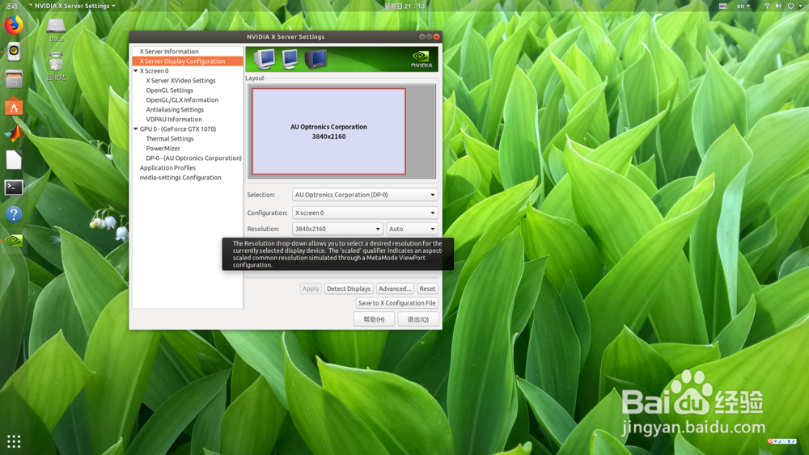This screenshot has width=809, height=455.
Task: Select X Server XVideo Settings
Action: coord(180,81)
